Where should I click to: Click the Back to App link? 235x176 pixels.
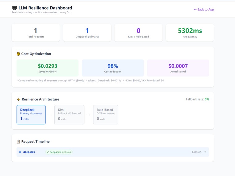[204, 10]
